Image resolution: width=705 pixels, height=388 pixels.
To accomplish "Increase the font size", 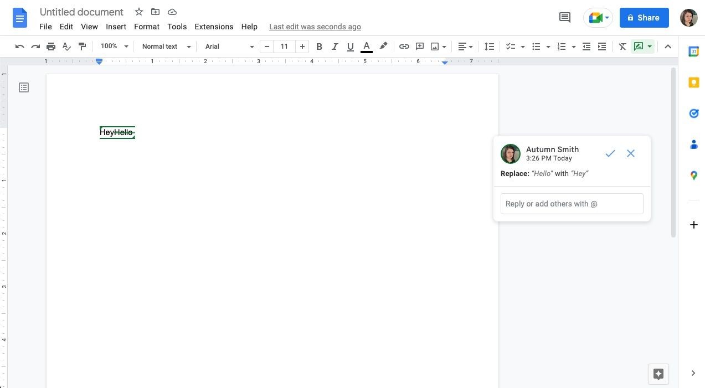I will 302,46.
